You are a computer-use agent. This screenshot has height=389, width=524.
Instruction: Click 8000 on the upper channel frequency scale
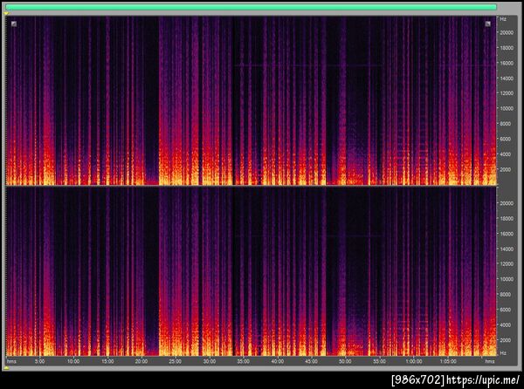coord(507,124)
